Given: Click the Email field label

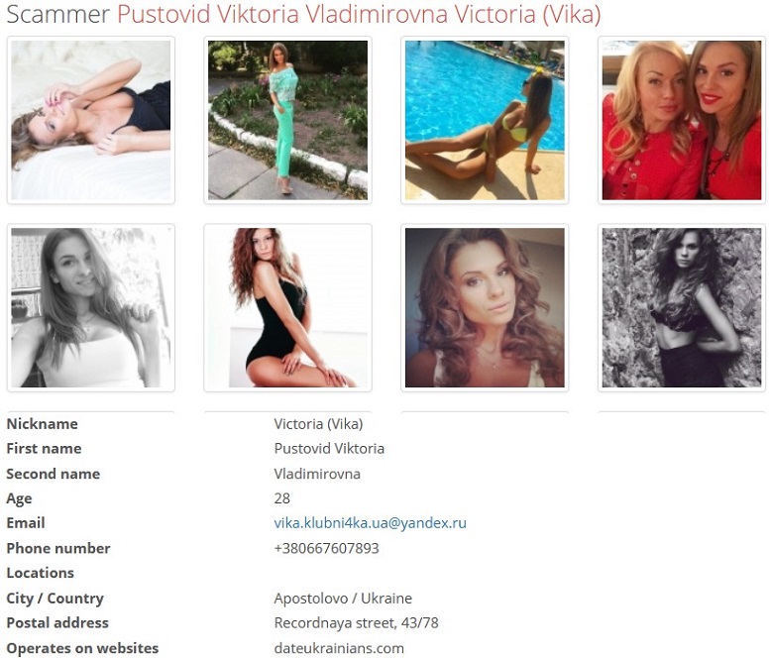Looking at the screenshot, I should [26, 523].
